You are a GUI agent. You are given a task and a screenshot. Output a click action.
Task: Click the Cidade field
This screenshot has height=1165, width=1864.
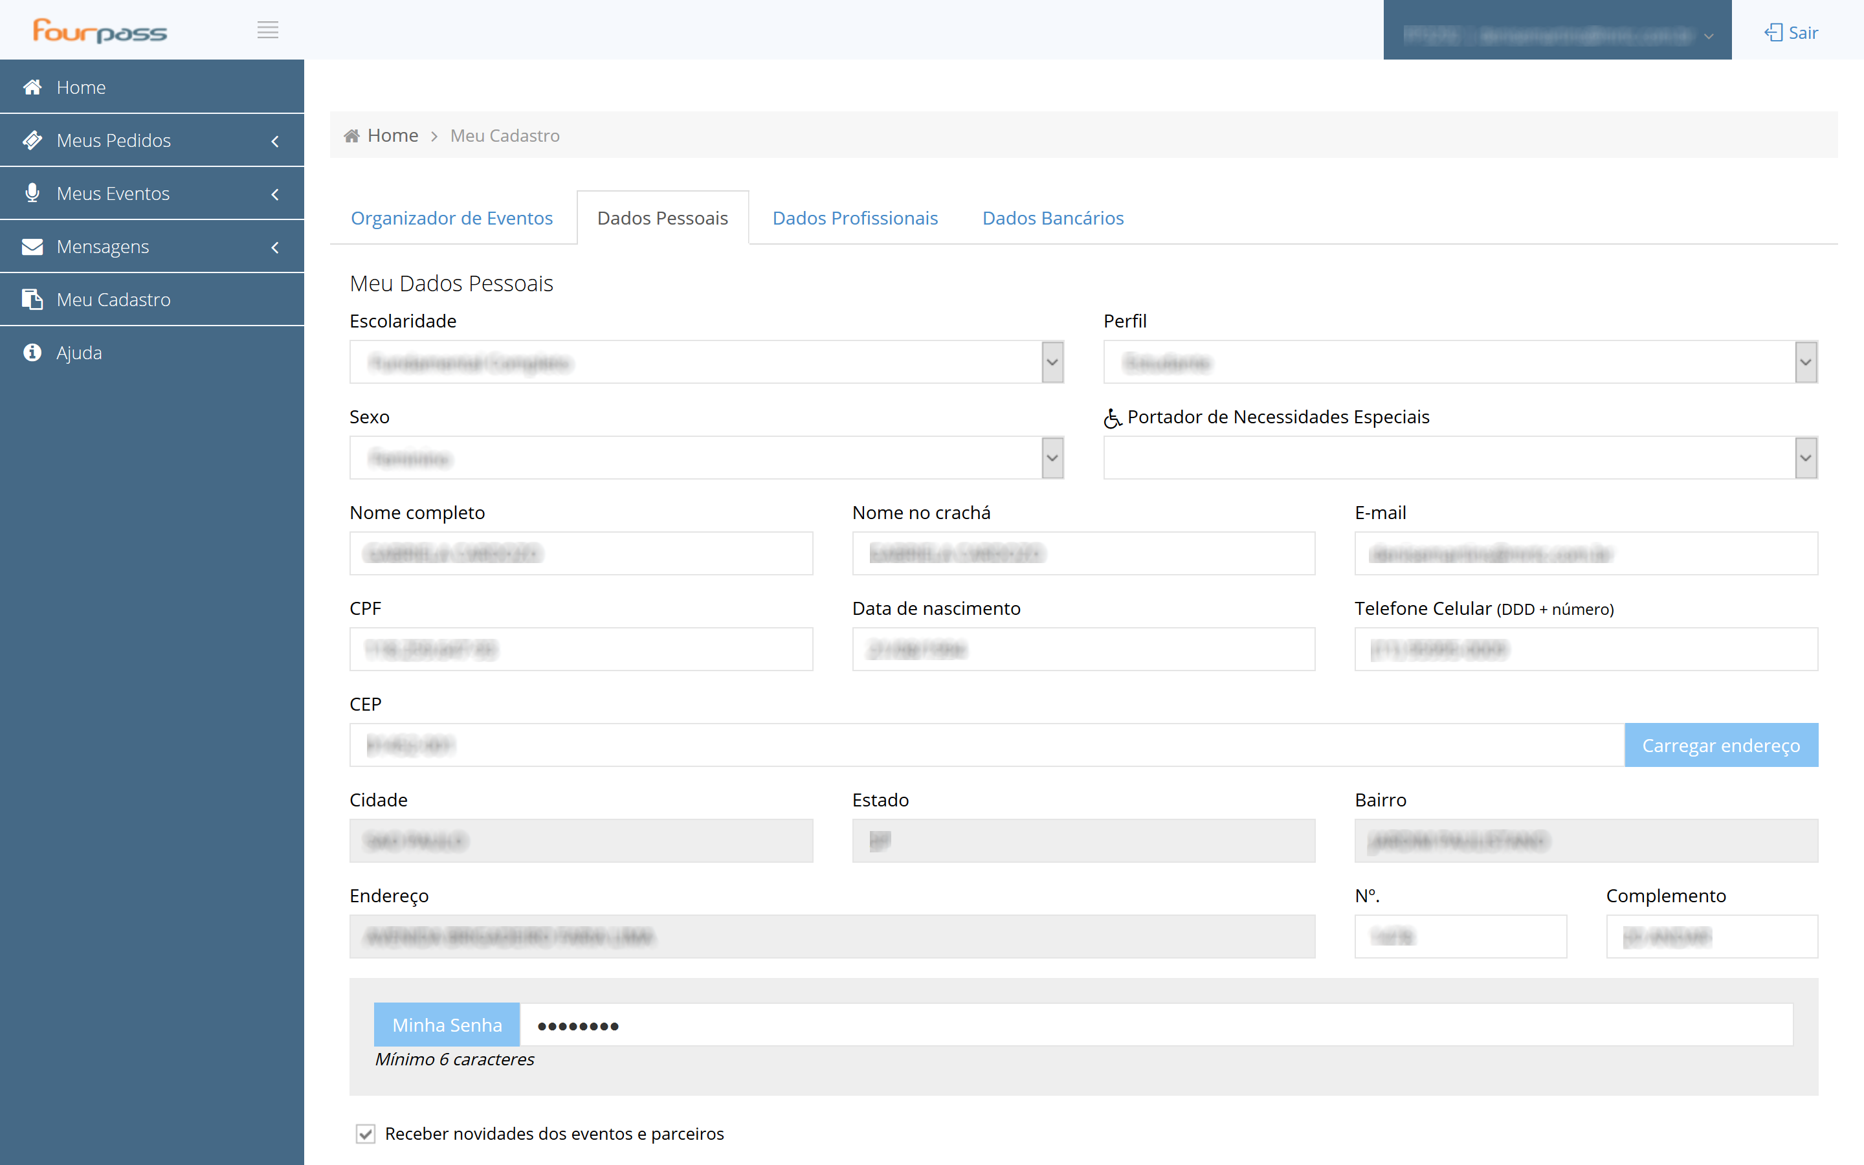[581, 841]
